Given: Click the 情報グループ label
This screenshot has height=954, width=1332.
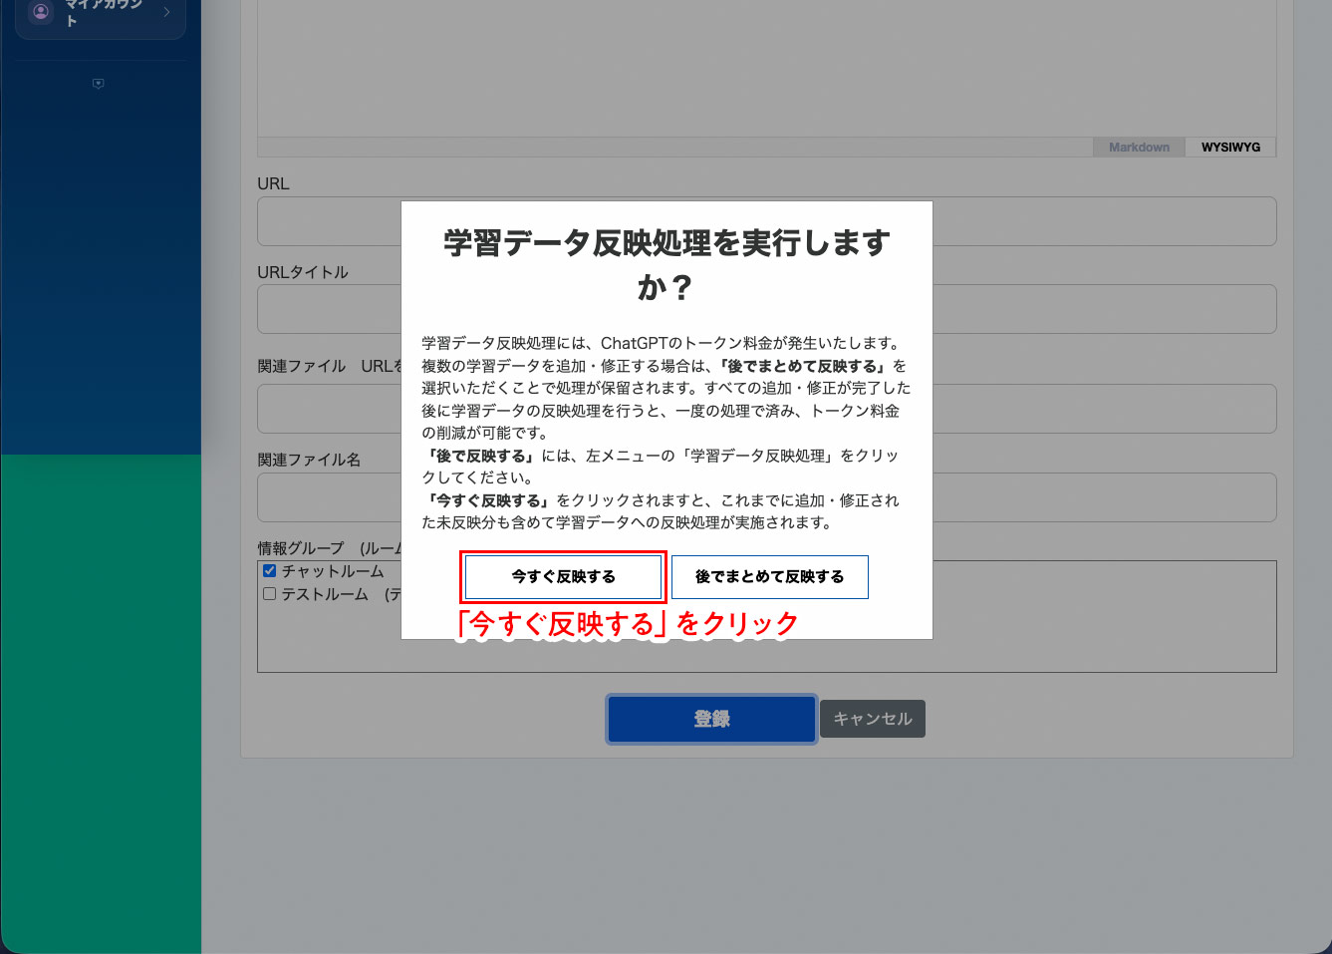Looking at the screenshot, I should 301,548.
